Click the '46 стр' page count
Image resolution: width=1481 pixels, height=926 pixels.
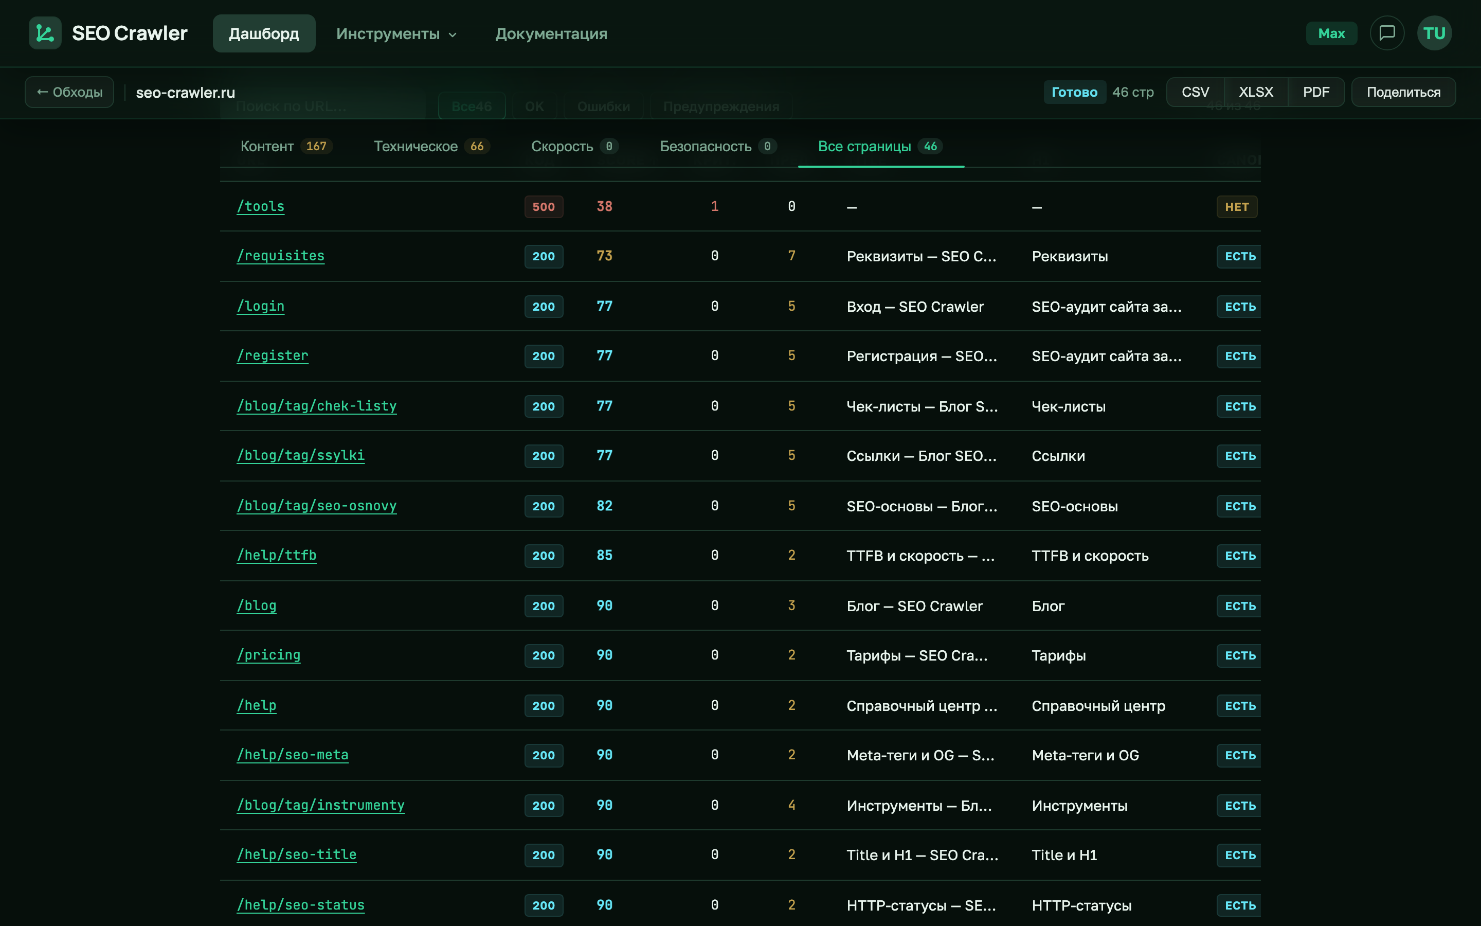click(1133, 92)
